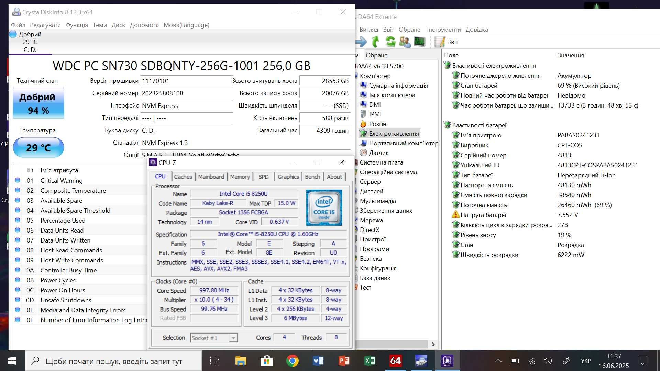Switch to AIDA64 via its taskbar icon
The height and width of the screenshot is (371, 660).
(x=395, y=361)
